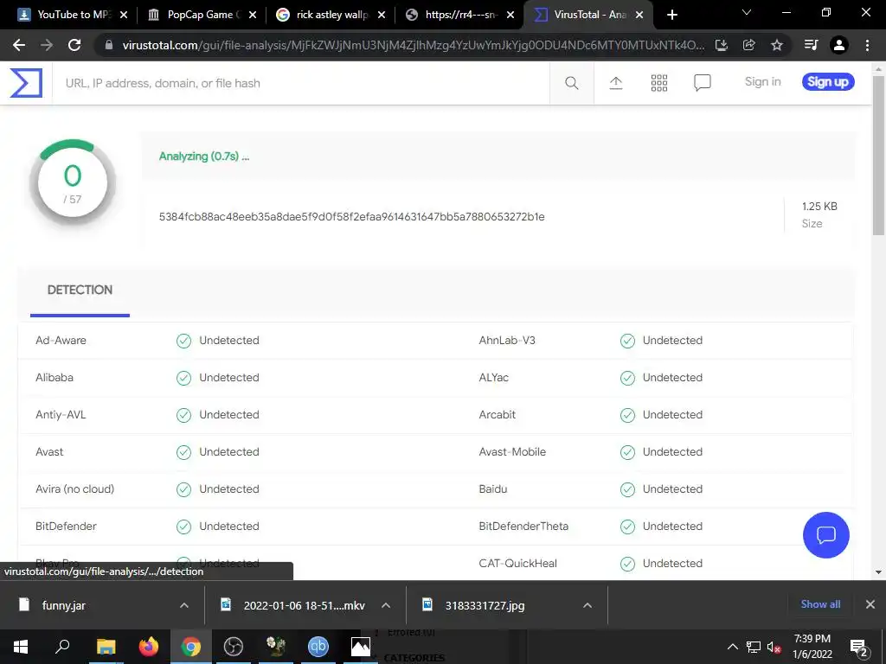Image resolution: width=886 pixels, height=664 pixels.
Task: Open OBS Studio from the taskbar
Action: pyautogui.click(x=233, y=647)
